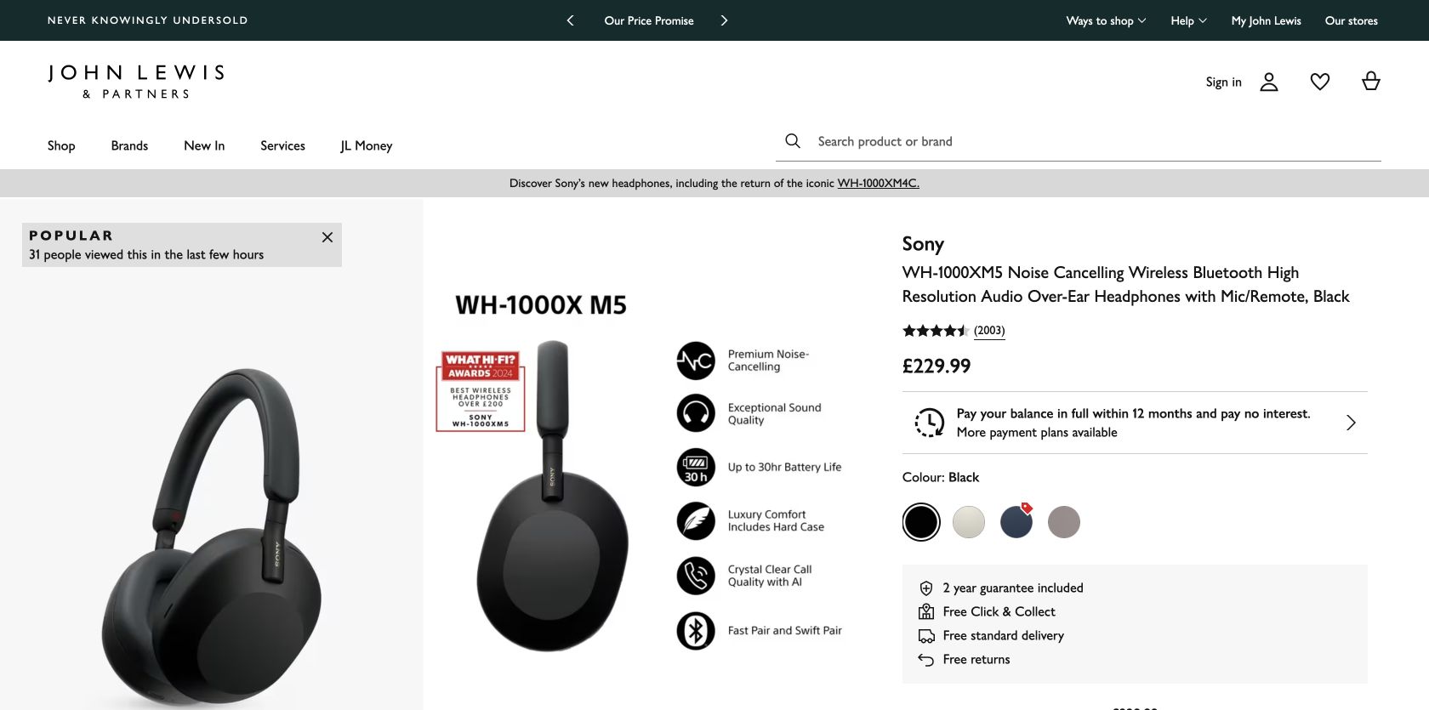This screenshot has height=710, width=1429.
Task: Open the New In menu
Action: pyautogui.click(x=204, y=145)
